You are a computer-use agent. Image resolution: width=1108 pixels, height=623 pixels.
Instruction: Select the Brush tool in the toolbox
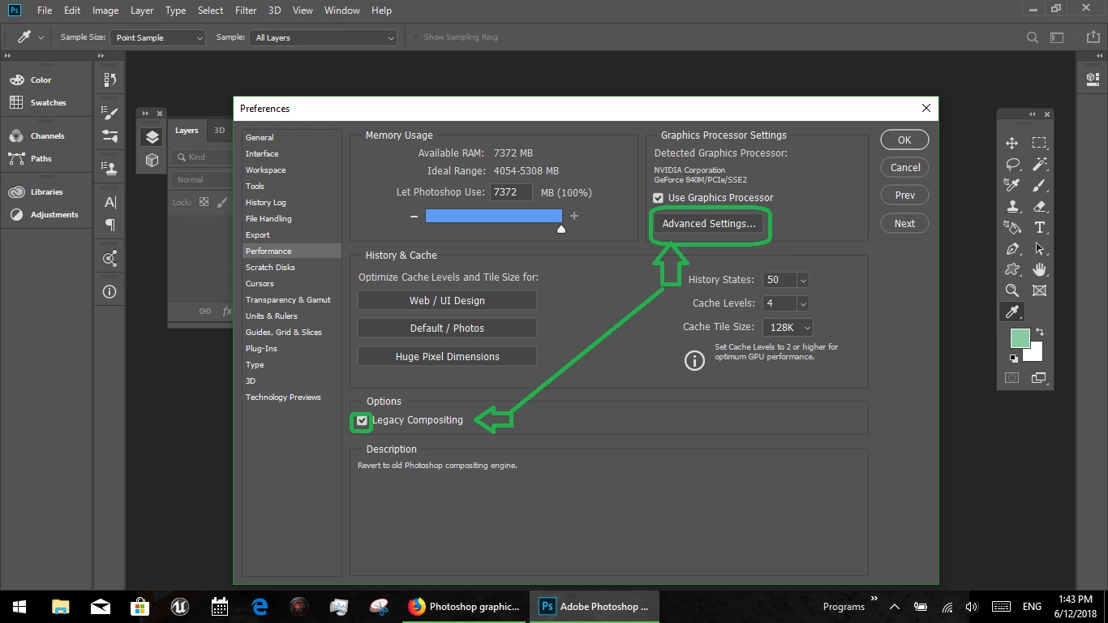click(x=1039, y=185)
